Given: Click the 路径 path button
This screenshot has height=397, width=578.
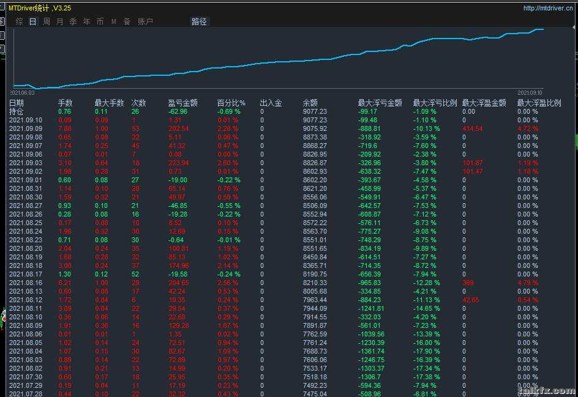Looking at the screenshot, I should click(199, 22).
